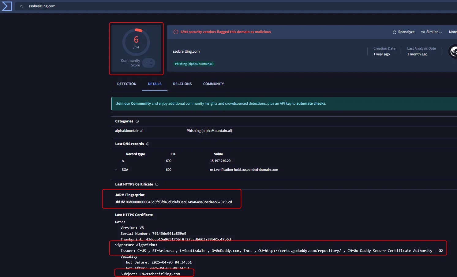This screenshot has width=457, height=277.
Task: Click the info icon beside Last HTTPS Certificate heading
Action: coord(157,184)
